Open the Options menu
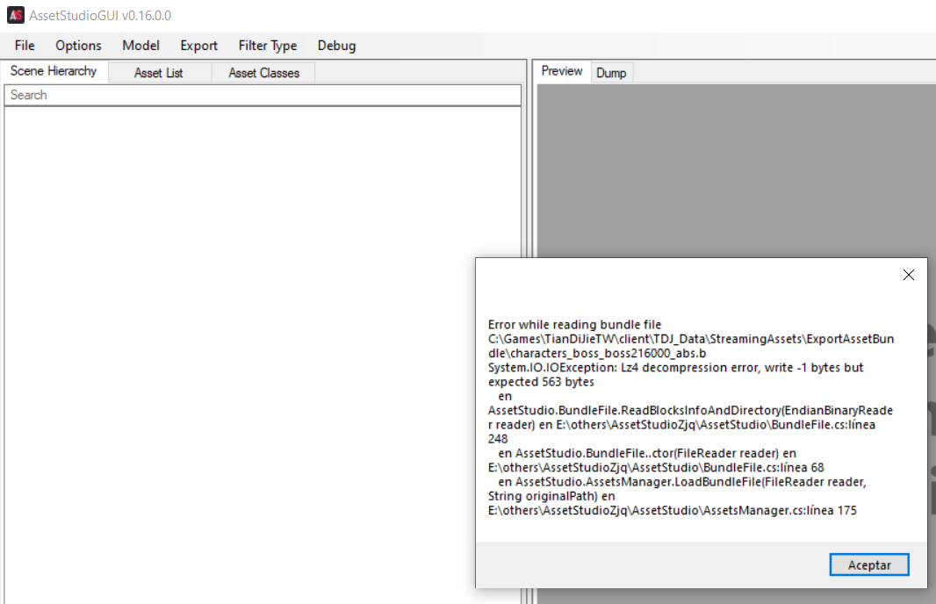 77,45
